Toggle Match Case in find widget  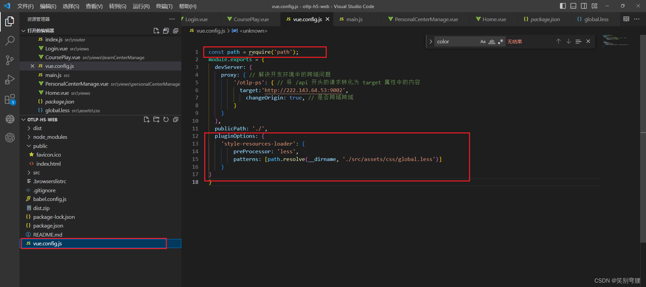point(483,42)
